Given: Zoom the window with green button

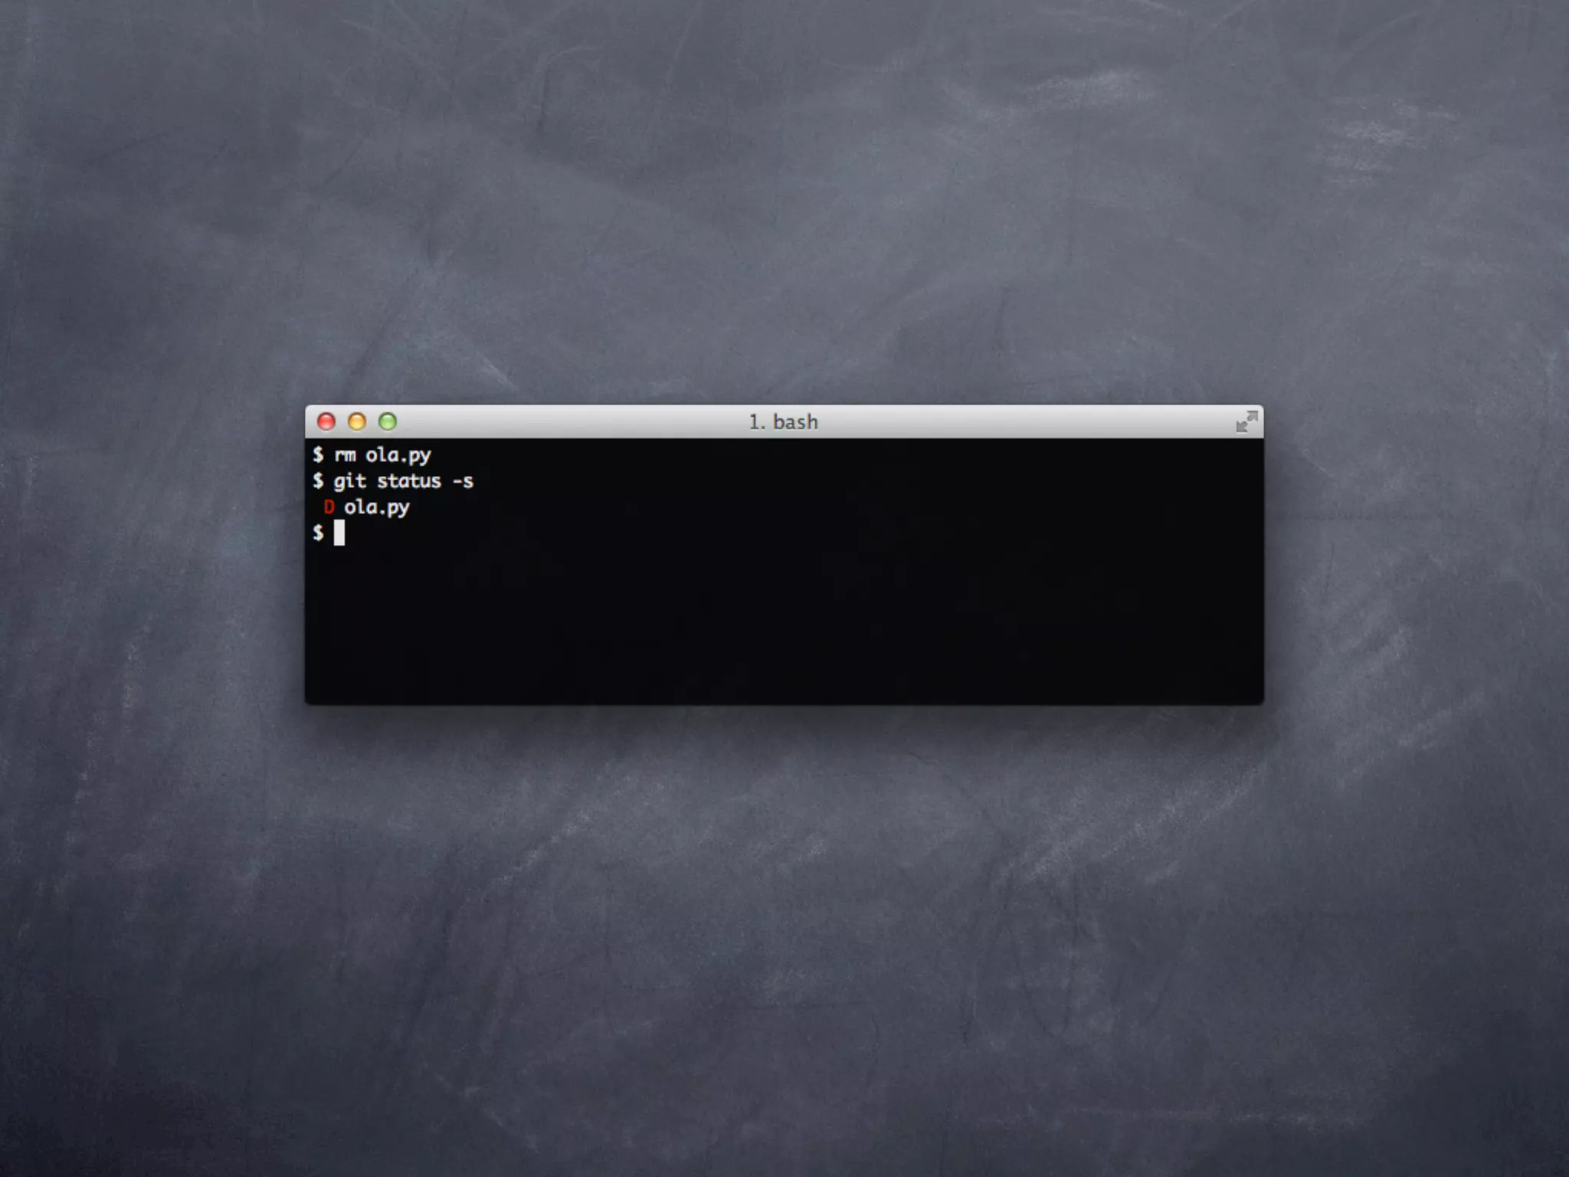Looking at the screenshot, I should click(x=388, y=421).
